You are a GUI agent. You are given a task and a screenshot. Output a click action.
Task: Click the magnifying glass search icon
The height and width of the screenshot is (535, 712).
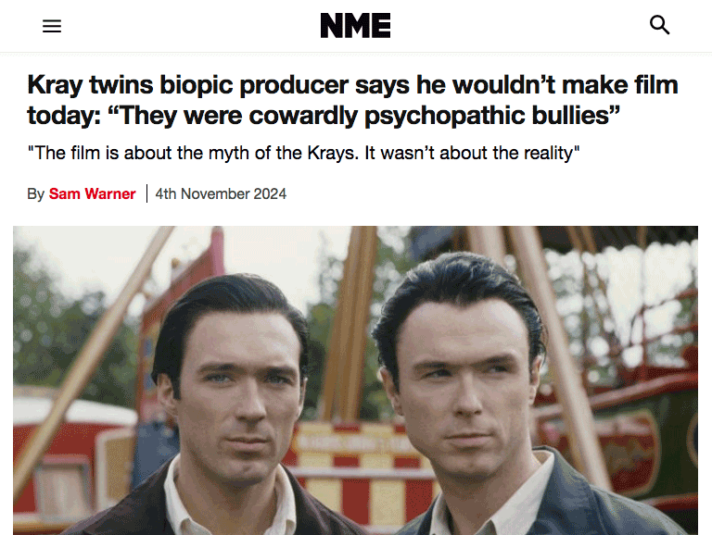pos(659,25)
